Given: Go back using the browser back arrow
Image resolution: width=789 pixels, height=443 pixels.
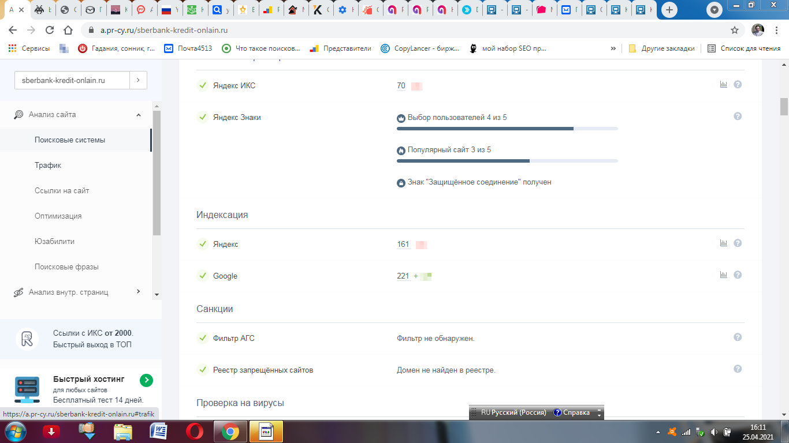Looking at the screenshot, I should tap(13, 30).
